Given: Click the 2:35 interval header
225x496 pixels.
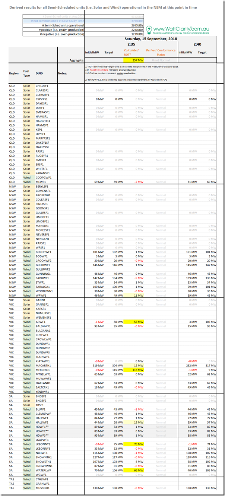Looking at the screenshot, I should 131,45.
